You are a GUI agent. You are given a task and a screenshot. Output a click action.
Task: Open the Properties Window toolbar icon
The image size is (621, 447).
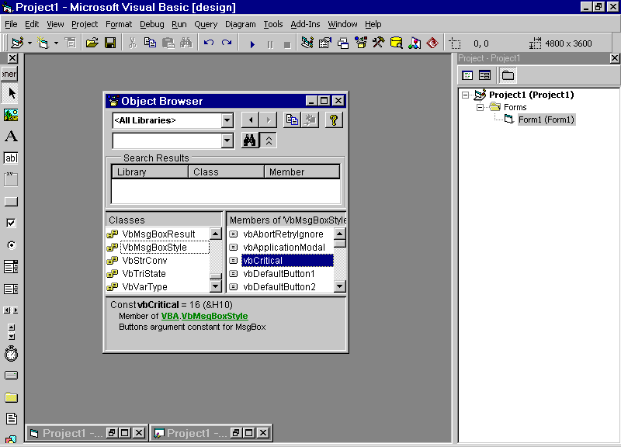pyautogui.click(x=325, y=43)
